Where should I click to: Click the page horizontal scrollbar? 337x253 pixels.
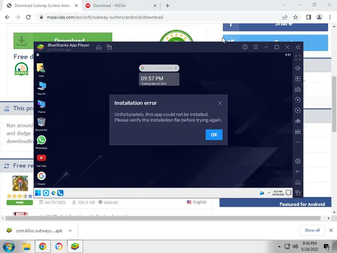[x=163, y=218]
